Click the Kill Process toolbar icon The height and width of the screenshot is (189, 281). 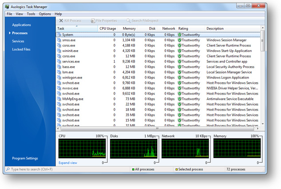61,21
